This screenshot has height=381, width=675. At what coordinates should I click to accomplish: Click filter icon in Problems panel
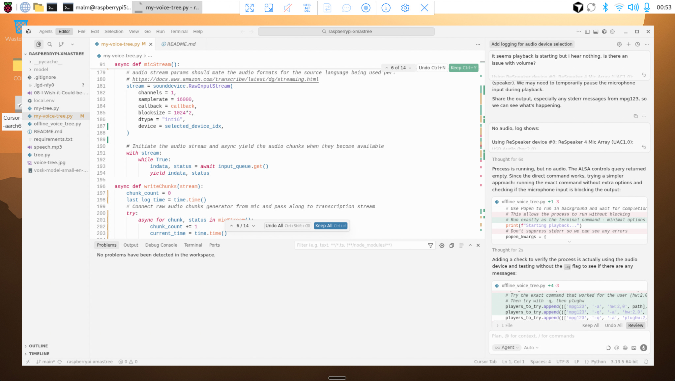(x=430, y=245)
